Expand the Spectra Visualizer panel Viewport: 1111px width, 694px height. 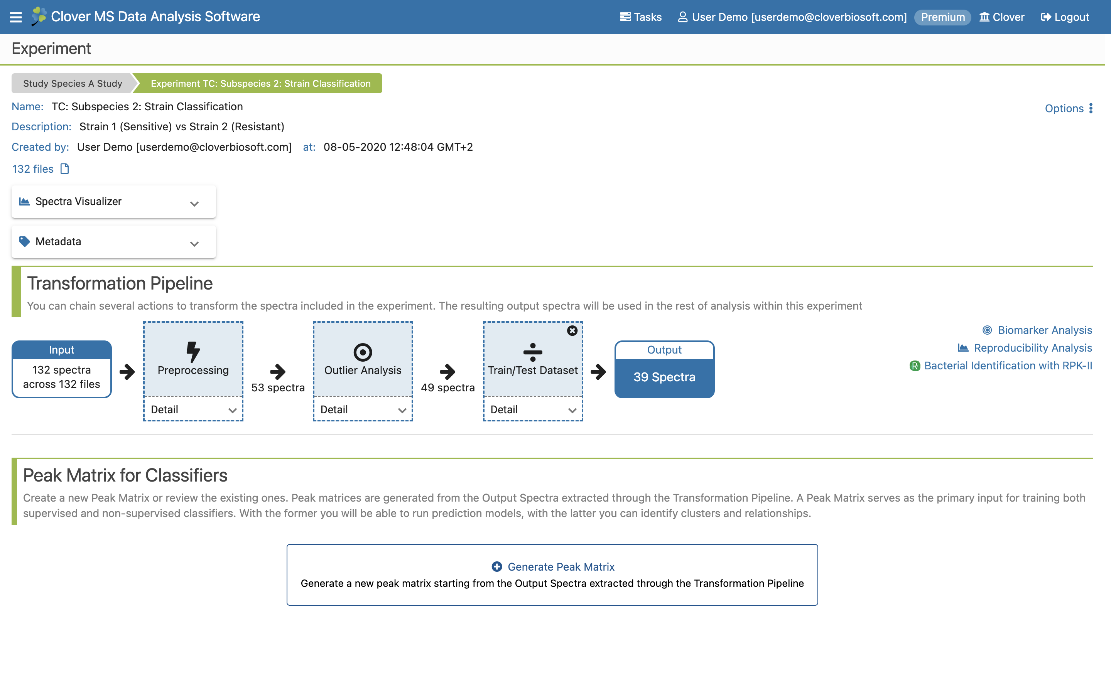tap(113, 202)
